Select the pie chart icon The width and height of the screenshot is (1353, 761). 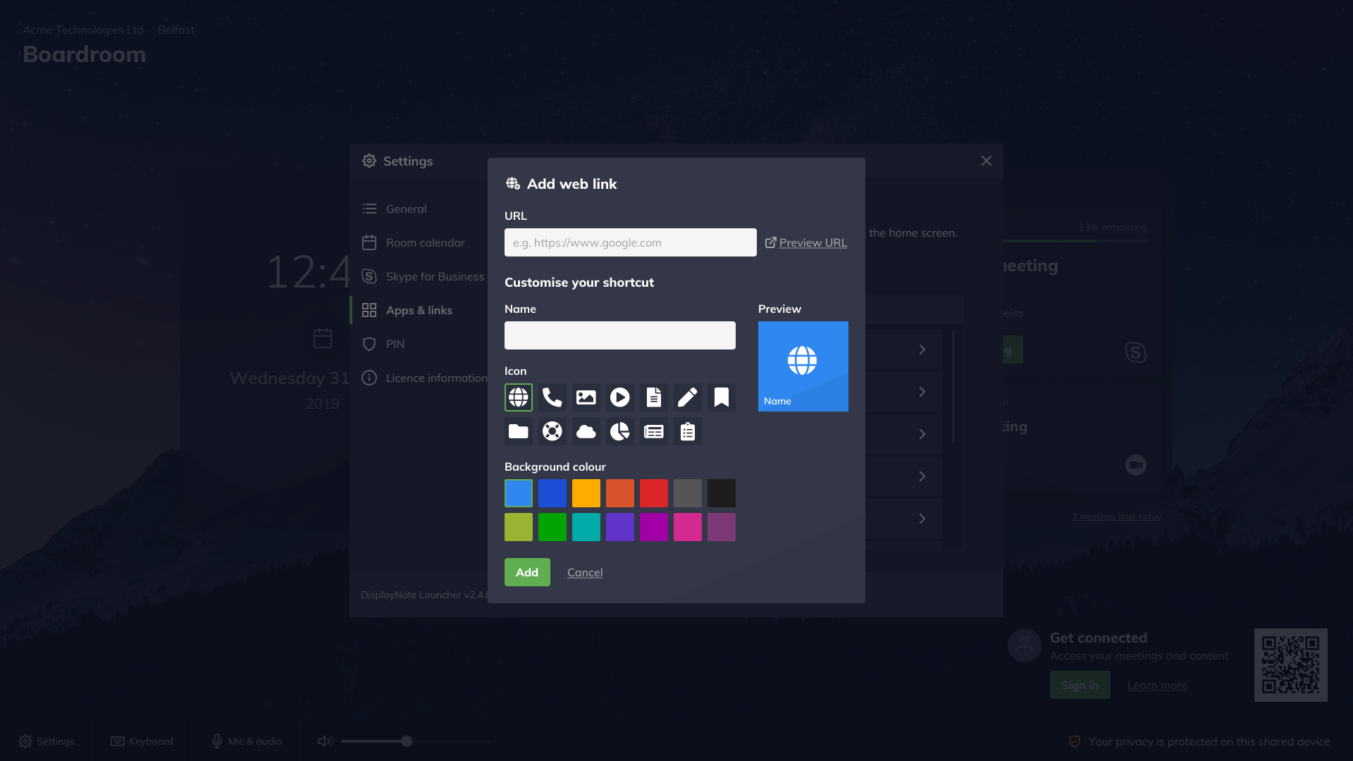click(619, 431)
